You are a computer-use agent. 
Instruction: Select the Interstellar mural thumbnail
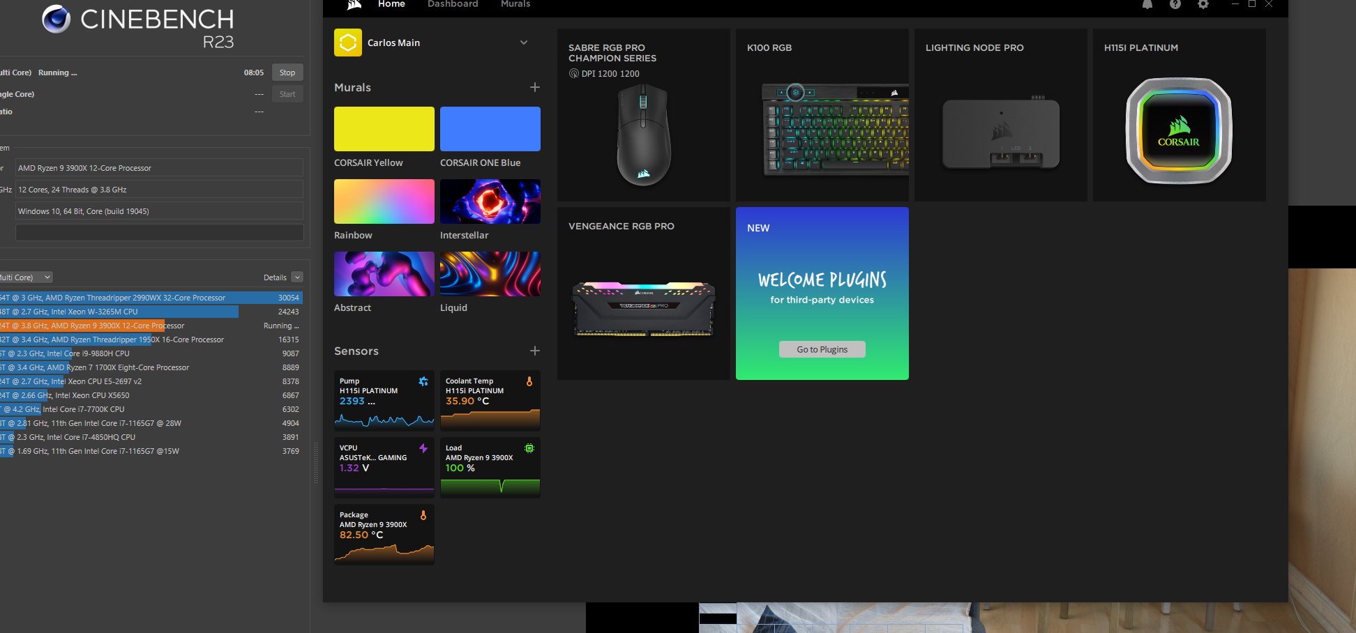tap(490, 201)
